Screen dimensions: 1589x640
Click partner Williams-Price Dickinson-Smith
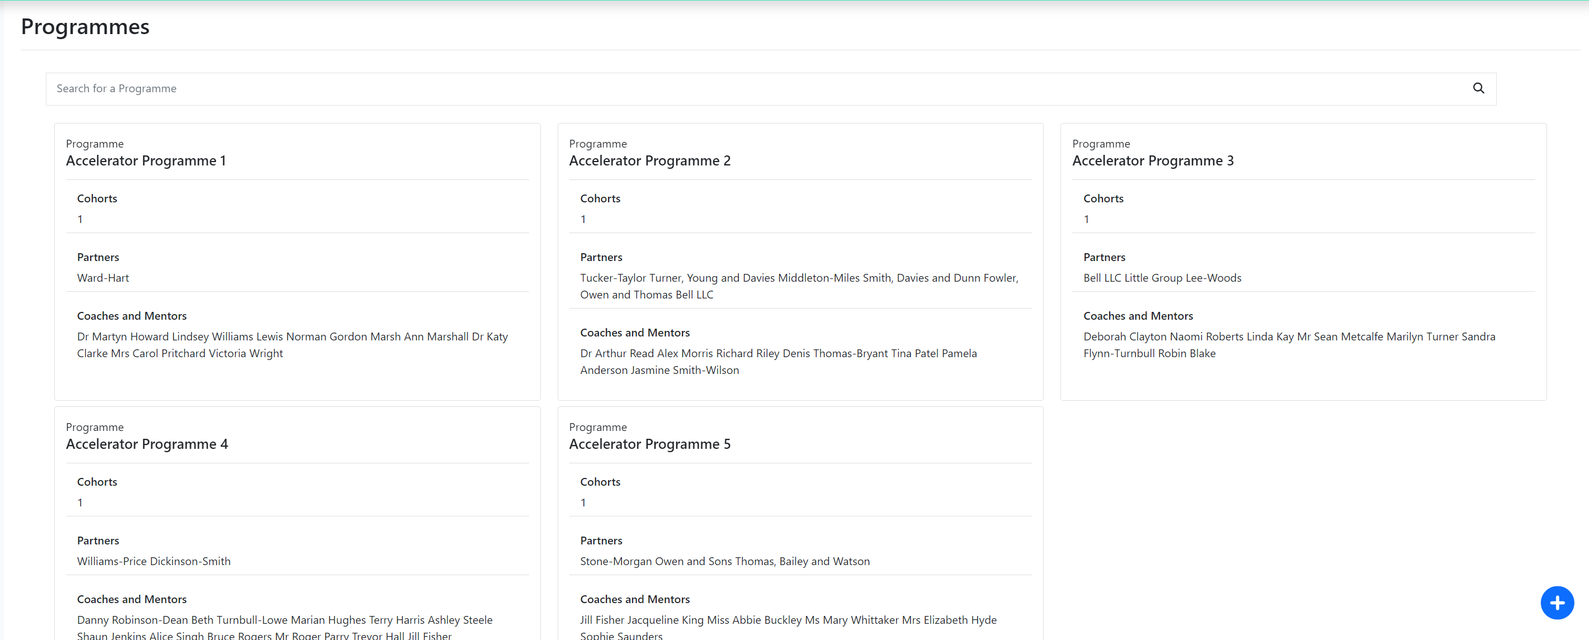coord(154,561)
